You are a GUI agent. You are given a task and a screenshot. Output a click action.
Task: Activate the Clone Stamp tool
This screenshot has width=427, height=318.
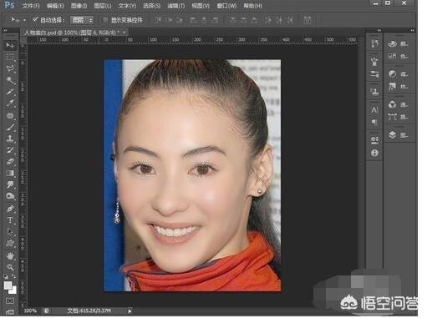point(10,139)
